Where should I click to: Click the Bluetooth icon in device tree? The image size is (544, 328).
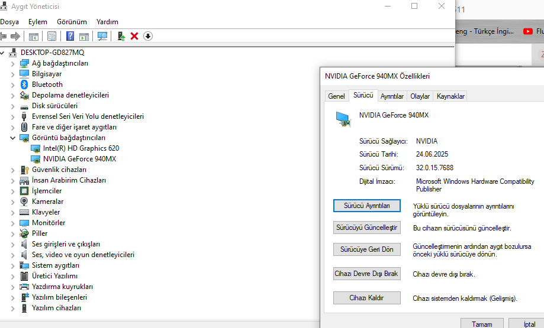tap(24, 85)
